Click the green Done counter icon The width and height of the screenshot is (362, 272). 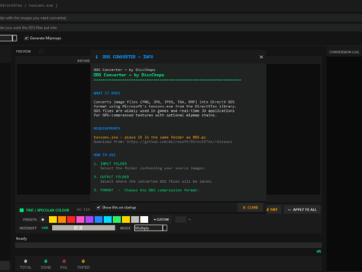(46, 261)
